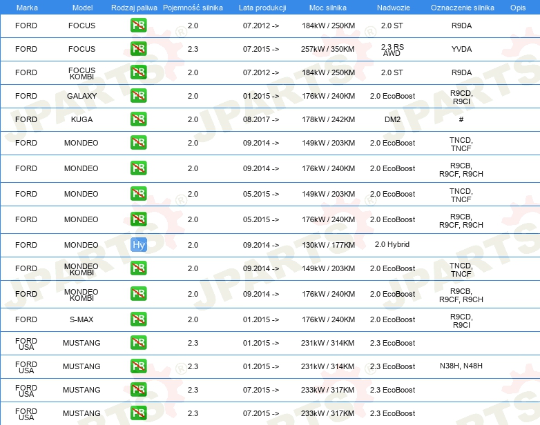Screen dimensions: 540x425
Task: Click the Moc silnika column header
Action: (328, 8)
